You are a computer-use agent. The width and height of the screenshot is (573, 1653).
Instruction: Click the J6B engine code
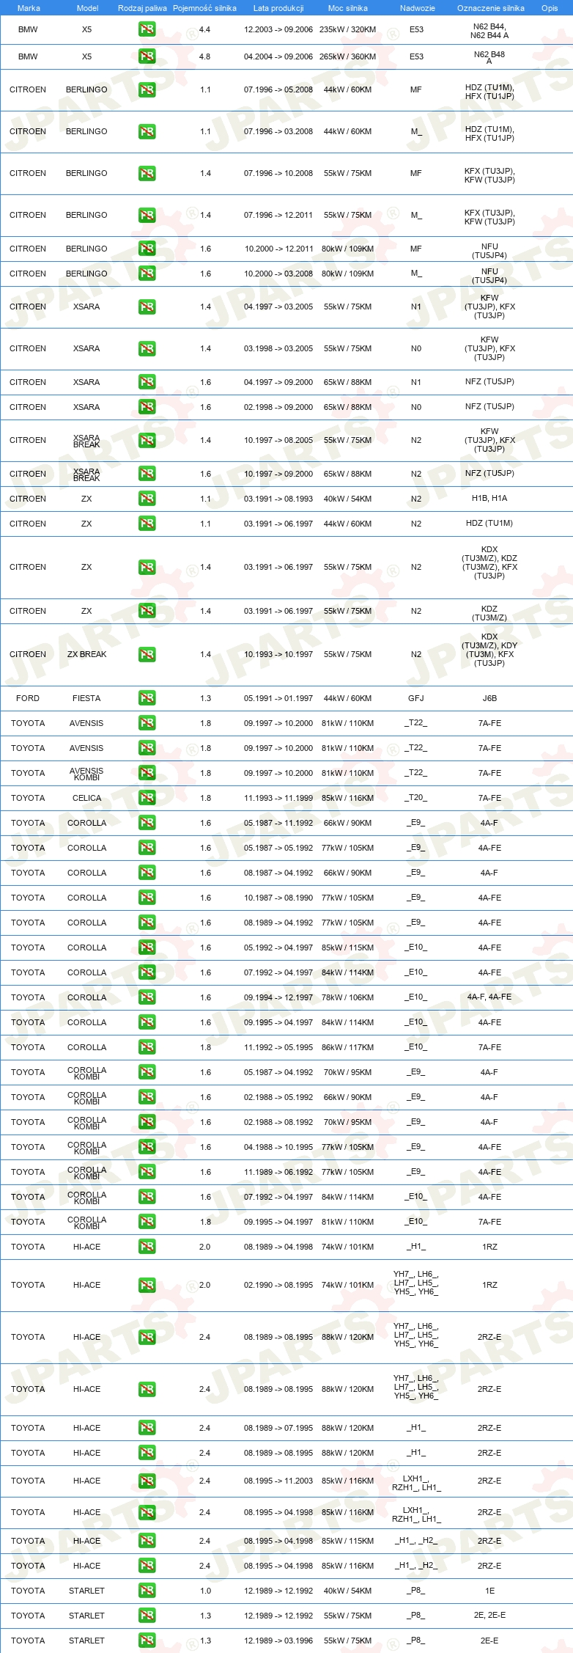coord(489,698)
